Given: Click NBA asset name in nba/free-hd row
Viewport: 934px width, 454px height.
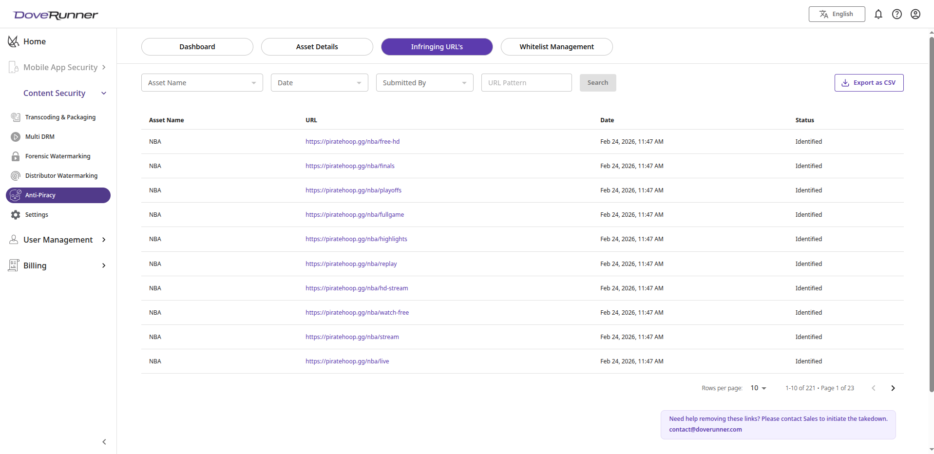Looking at the screenshot, I should point(155,142).
